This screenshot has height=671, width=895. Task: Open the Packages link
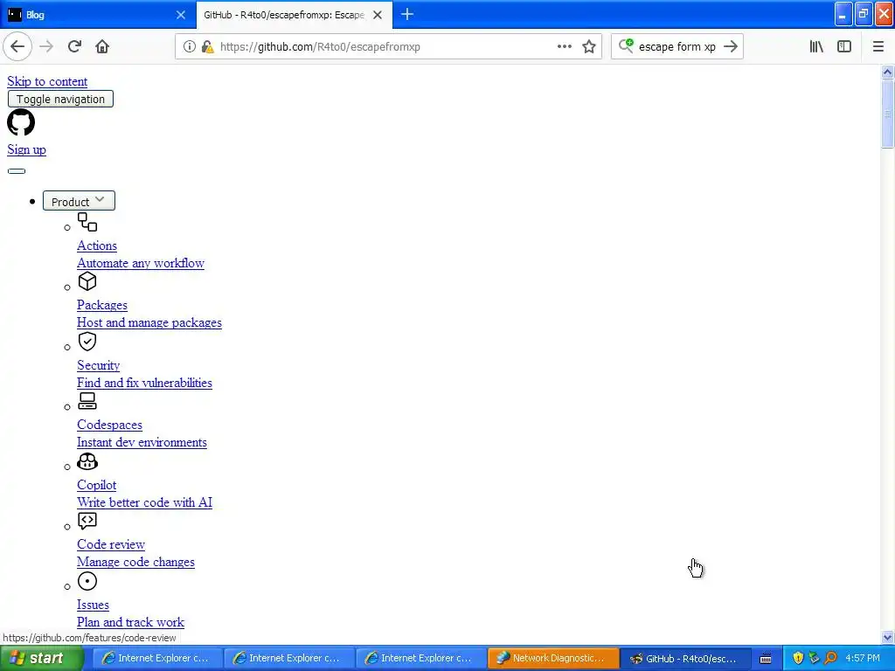coord(102,305)
